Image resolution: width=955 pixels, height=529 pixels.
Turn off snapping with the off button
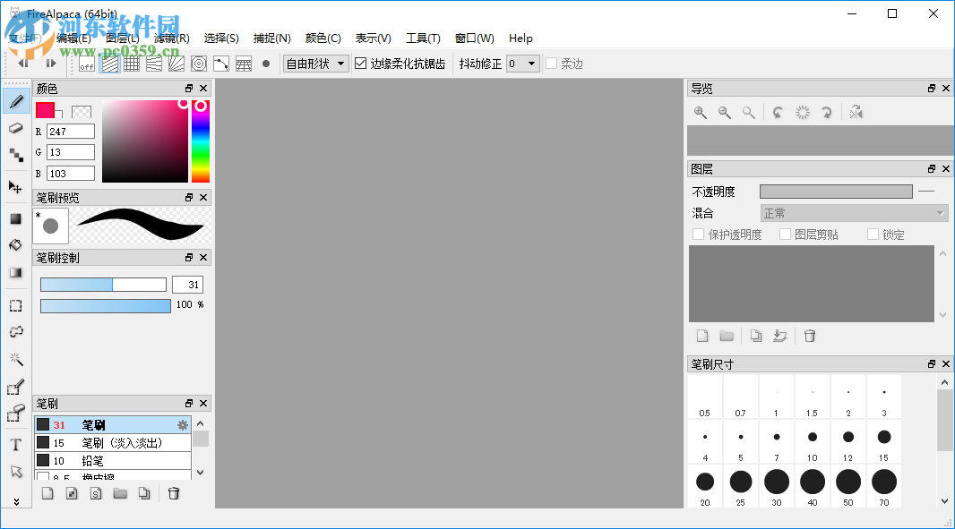[x=85, y=64]
